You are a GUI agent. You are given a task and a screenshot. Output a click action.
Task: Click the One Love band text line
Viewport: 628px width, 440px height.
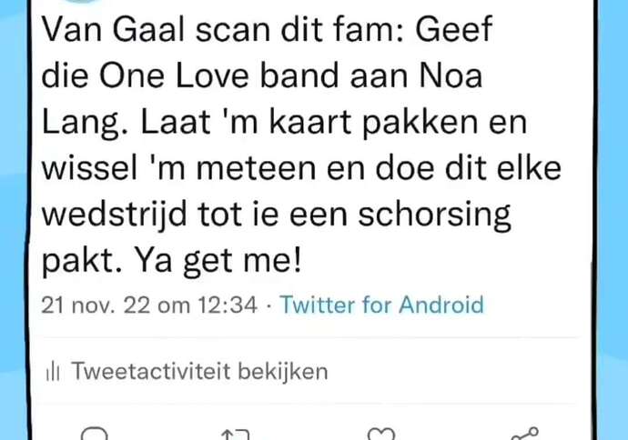click(x=262, y=75)
